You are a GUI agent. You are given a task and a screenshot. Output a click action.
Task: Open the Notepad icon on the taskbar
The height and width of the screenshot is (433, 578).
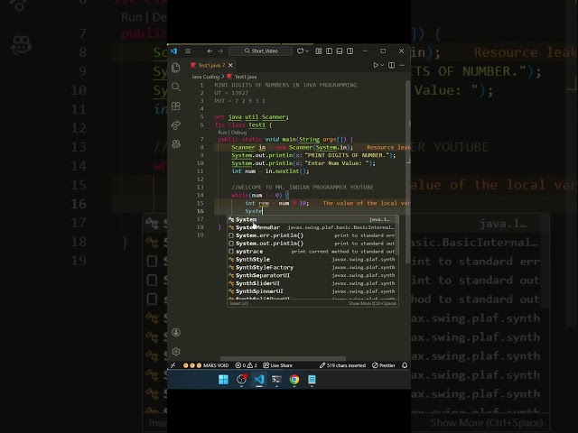tap(312, 379)
